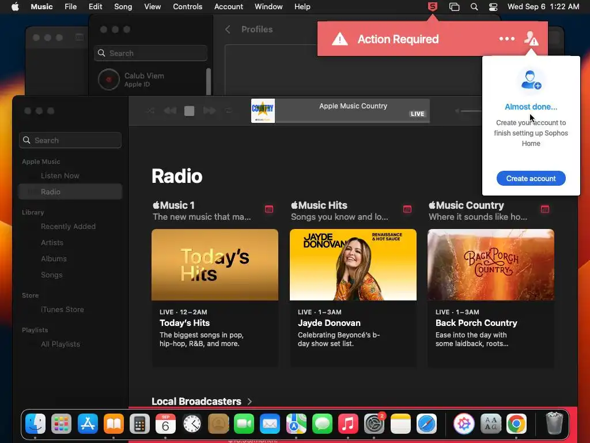This screenshot has height=443, width=590.
Task: Open App Store from the Dock
Action: click(x=88, y=424)
